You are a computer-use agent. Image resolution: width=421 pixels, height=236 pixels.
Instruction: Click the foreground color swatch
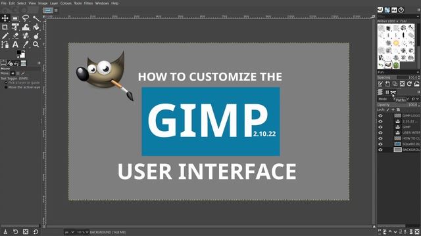point(19,52)
